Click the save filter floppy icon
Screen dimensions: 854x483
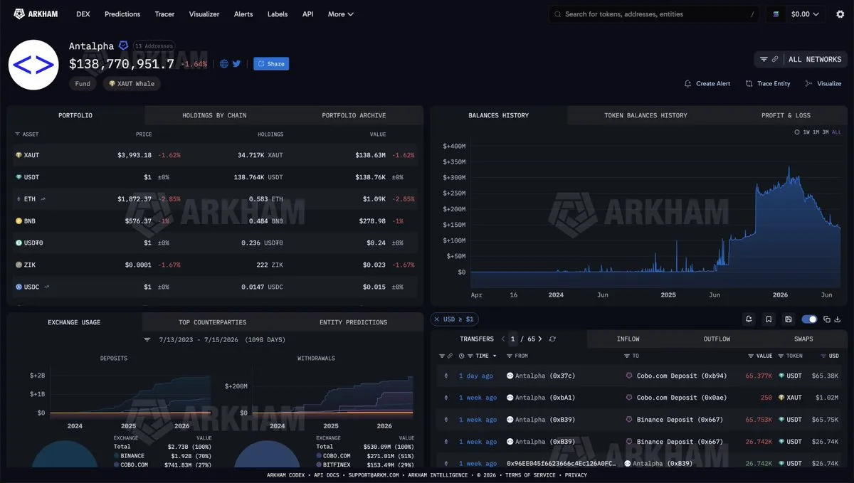(x=788, y=319)
